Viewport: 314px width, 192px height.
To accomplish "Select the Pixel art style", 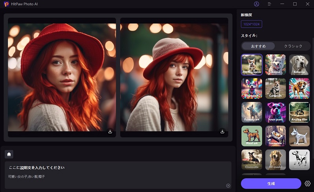I will point(252,136).
